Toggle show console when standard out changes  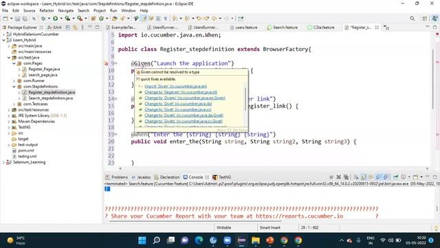[379, 177]
